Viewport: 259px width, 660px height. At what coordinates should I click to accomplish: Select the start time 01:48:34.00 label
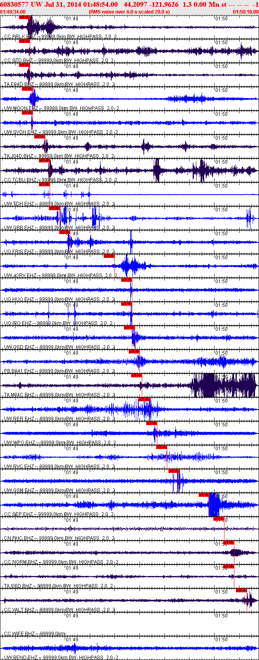point(13,12)
